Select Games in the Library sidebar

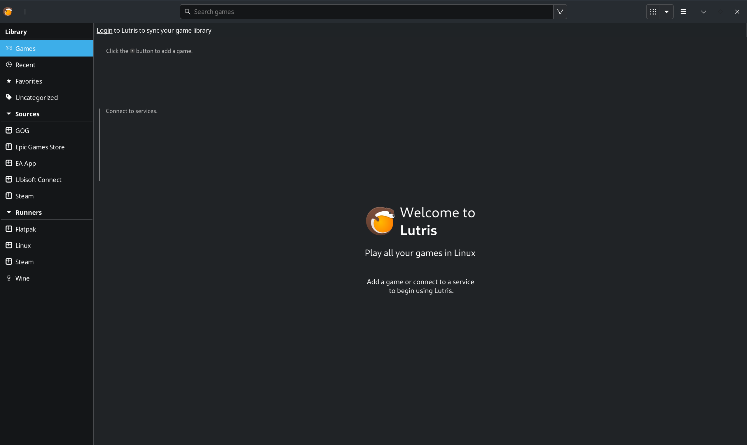(47, 48)
